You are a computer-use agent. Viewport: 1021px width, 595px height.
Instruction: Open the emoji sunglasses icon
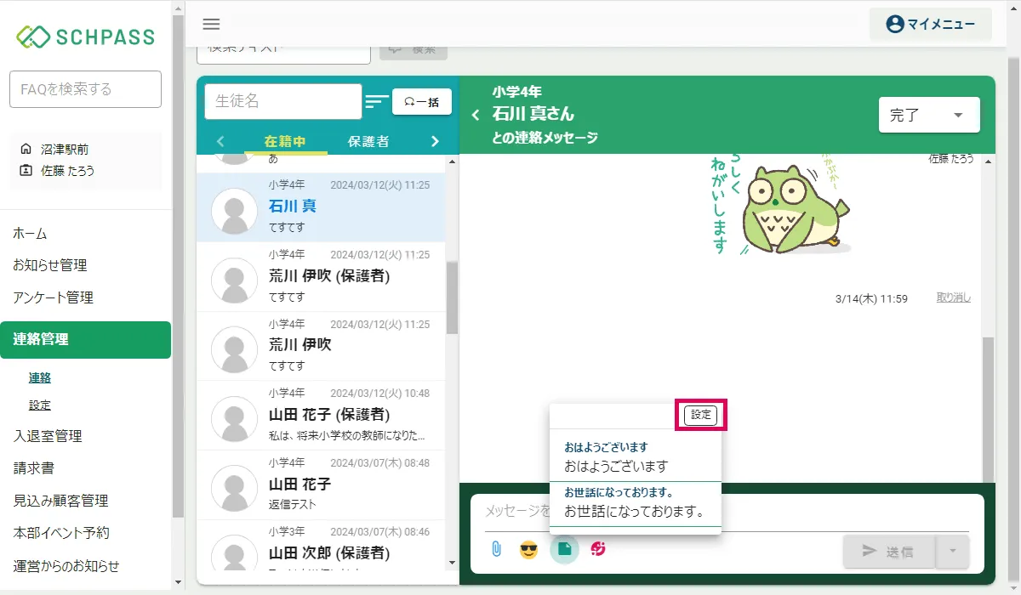click(x=529, y=550)
